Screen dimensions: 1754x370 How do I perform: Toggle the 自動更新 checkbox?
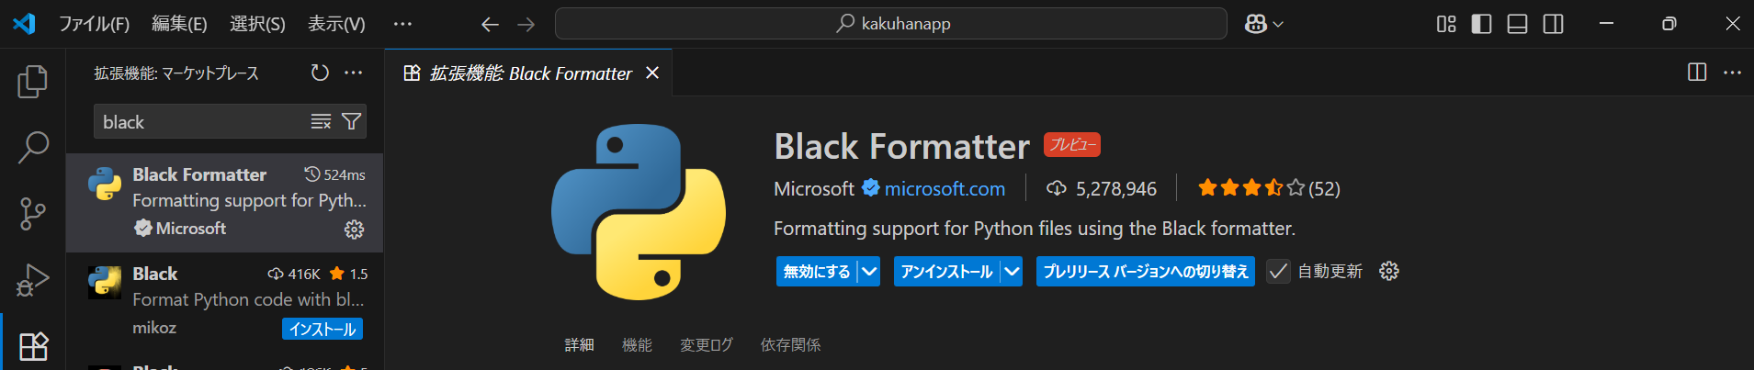[x=1278, y=272]
